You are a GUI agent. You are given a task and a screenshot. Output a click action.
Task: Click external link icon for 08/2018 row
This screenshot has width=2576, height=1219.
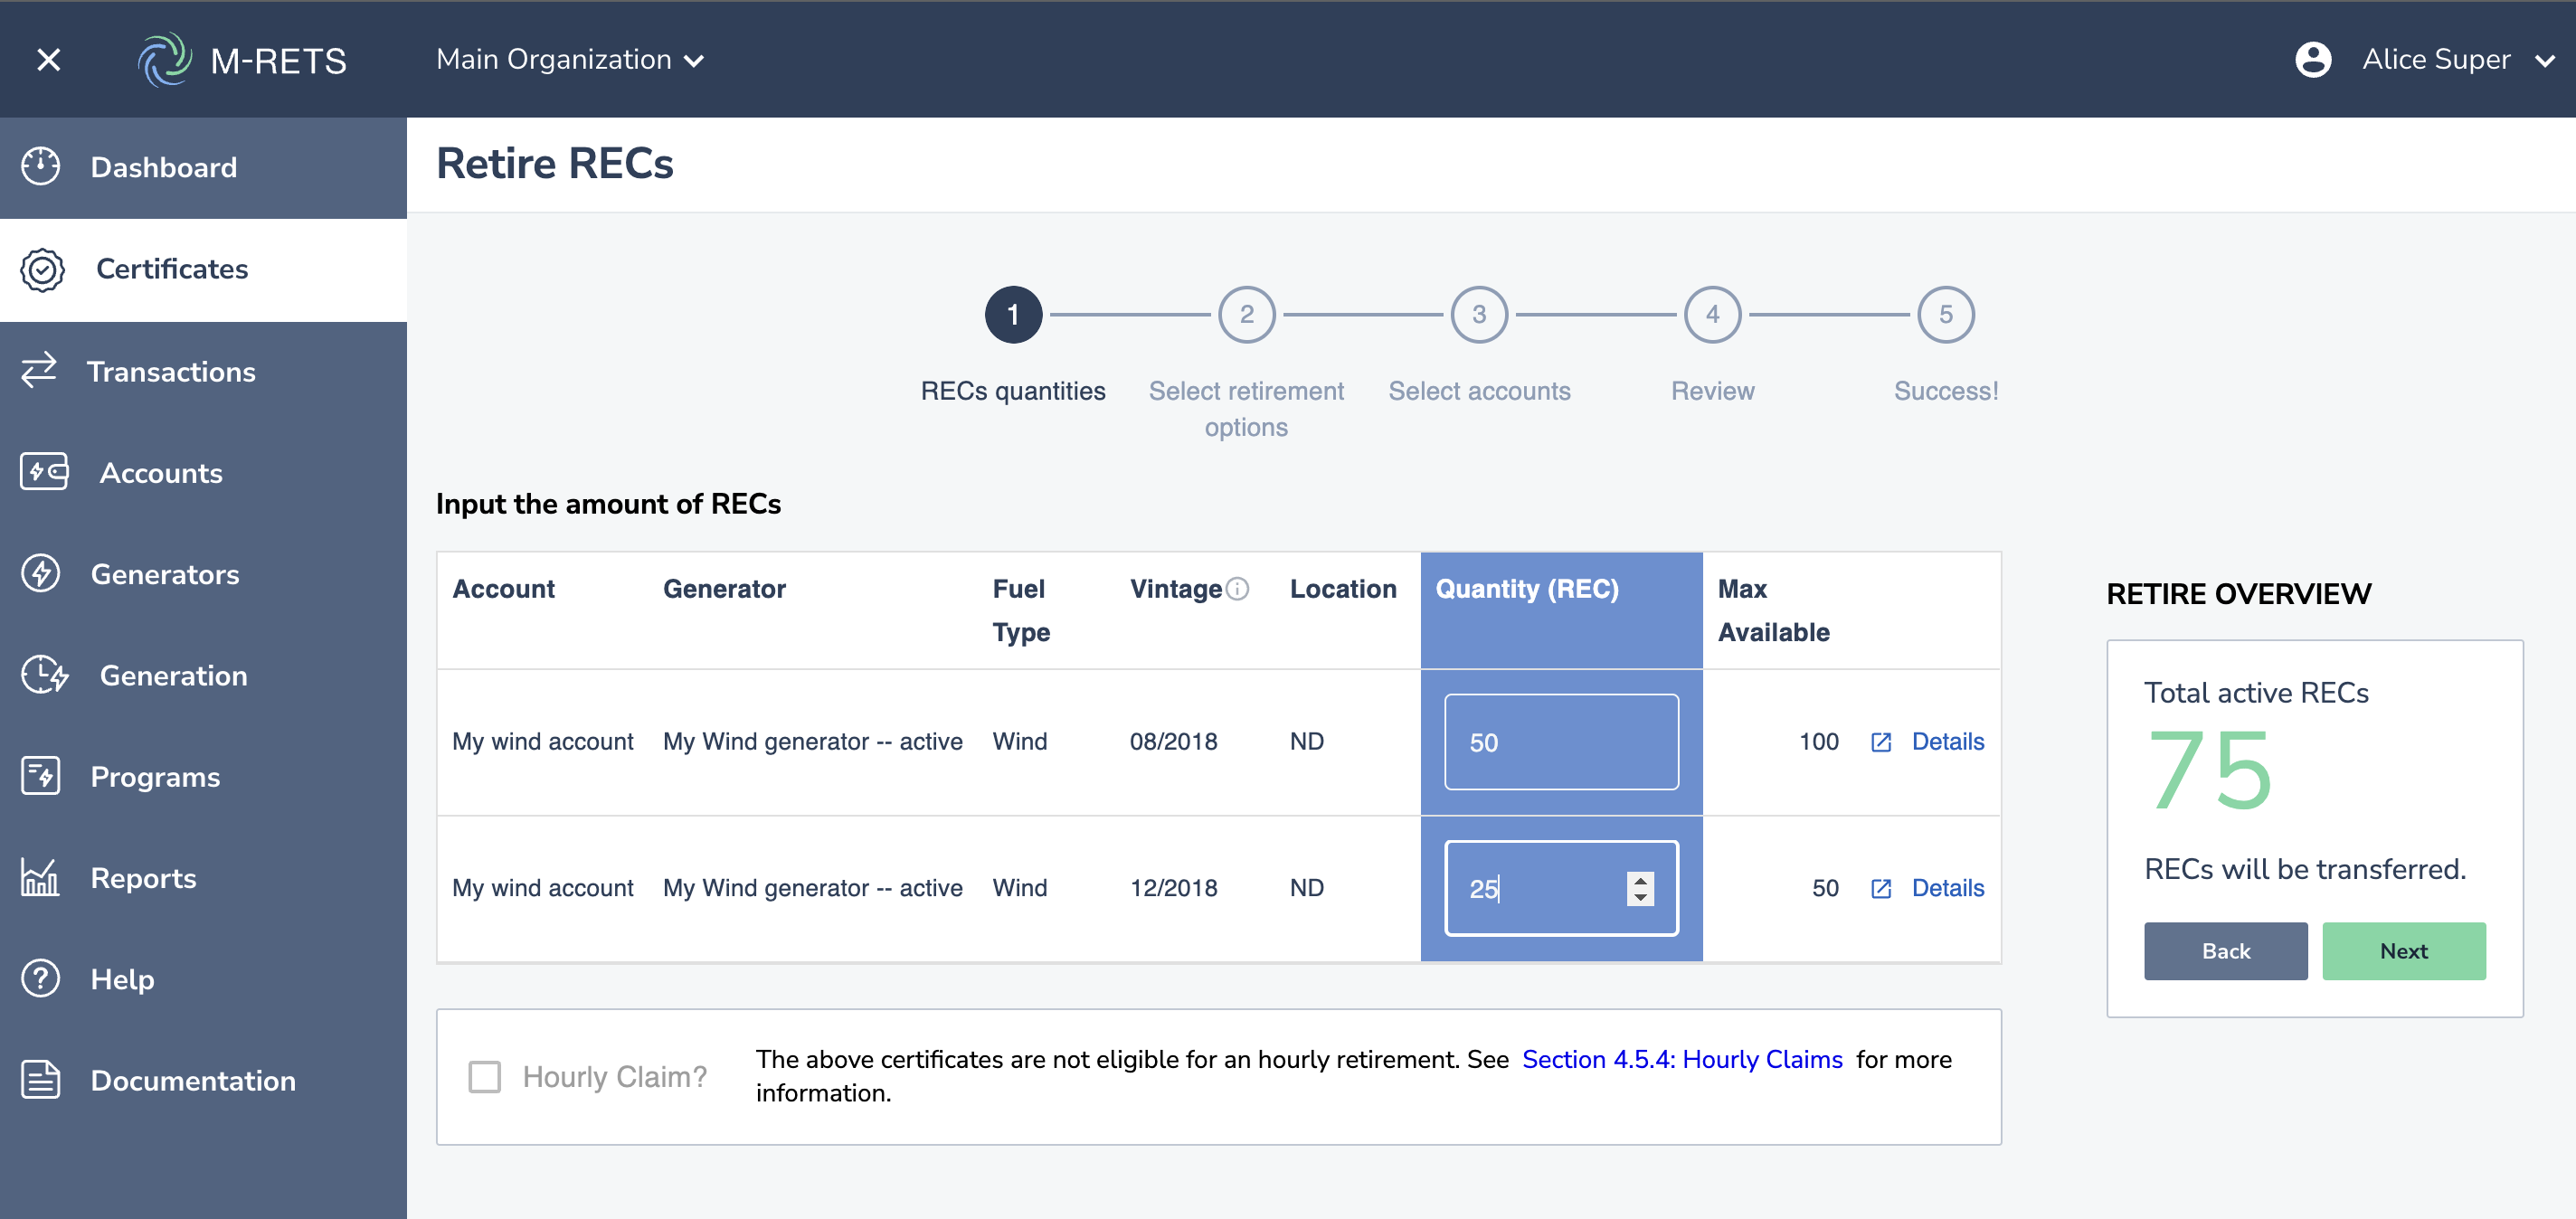click(x=1880, y=742)
